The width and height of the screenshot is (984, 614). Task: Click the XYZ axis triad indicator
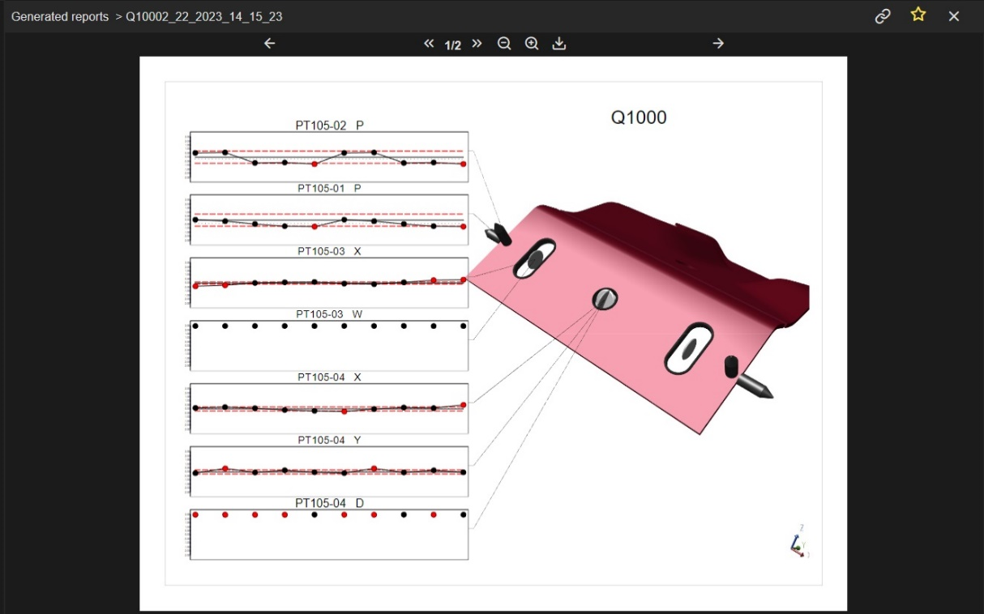coord(799,545)
